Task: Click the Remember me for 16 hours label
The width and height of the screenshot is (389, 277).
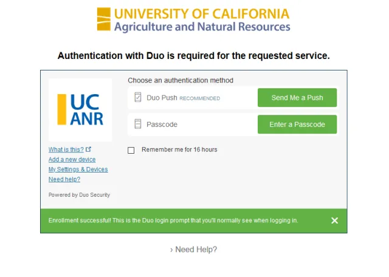Action: (x=179, y=149)
